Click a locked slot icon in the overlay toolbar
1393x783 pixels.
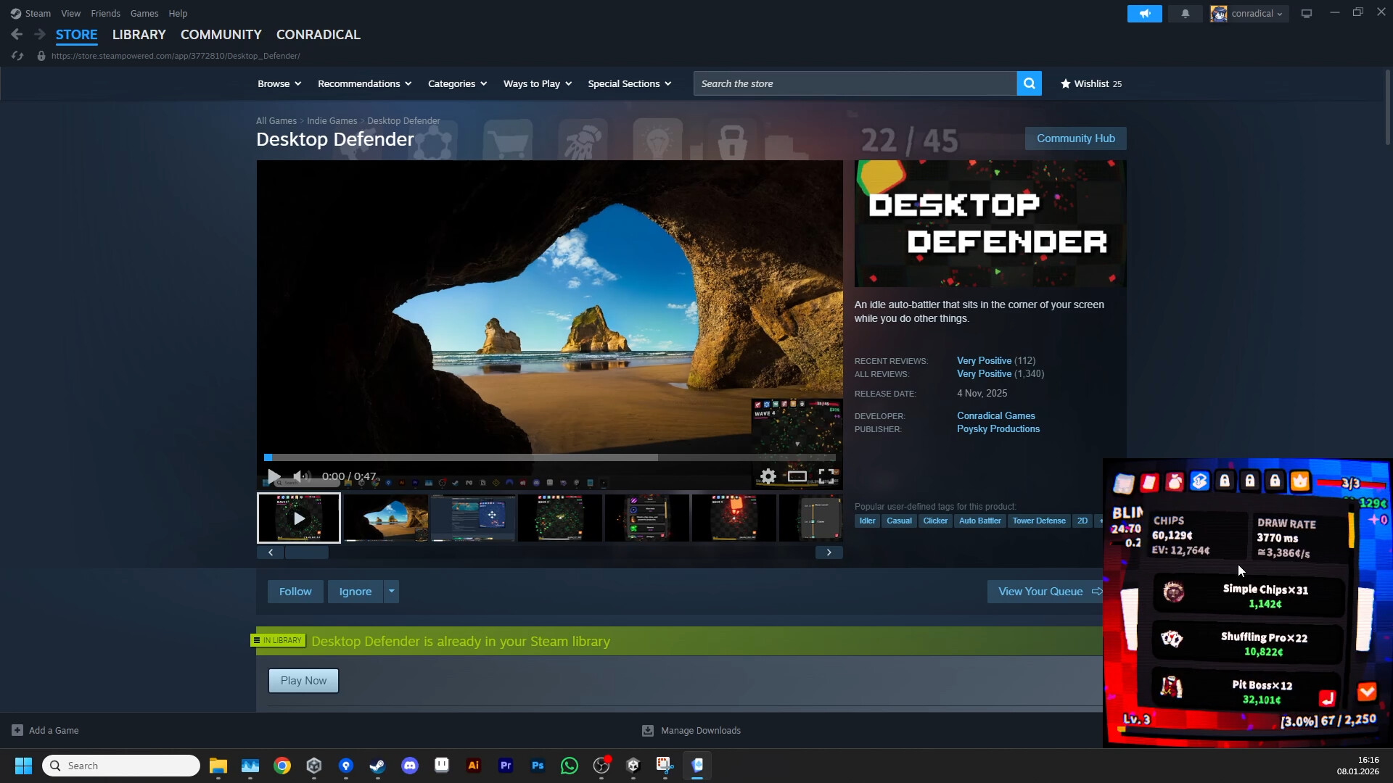pyautogui.click(x=1225, y=481)
